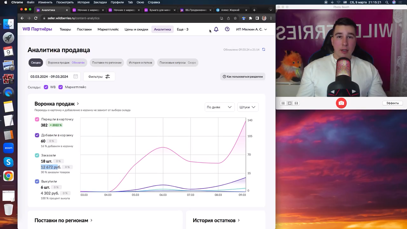Click Как пользоваться разделом help button

(243, 77)
